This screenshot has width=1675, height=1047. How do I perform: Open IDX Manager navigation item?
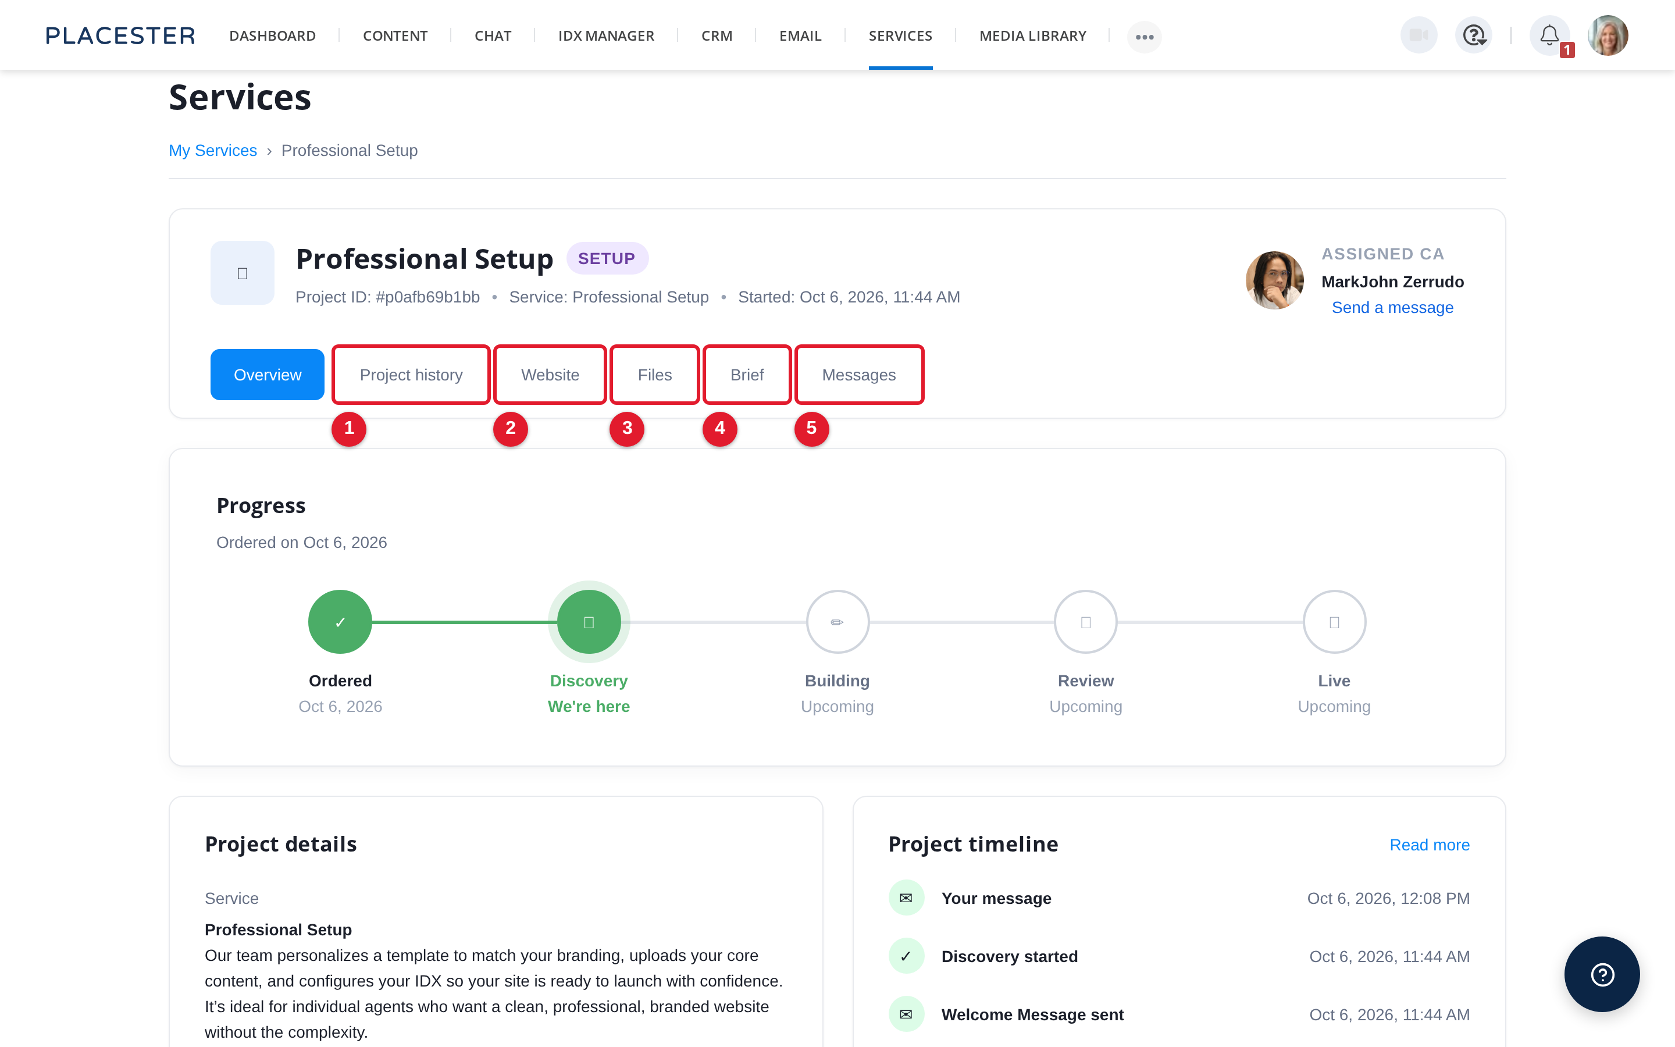(x=607, y=35)
